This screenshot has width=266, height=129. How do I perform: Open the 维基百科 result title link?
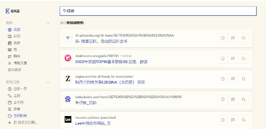[101, 41]
